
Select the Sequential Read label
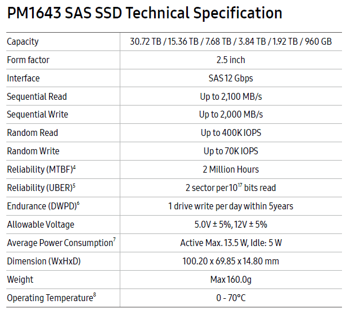tap(37, 96)
